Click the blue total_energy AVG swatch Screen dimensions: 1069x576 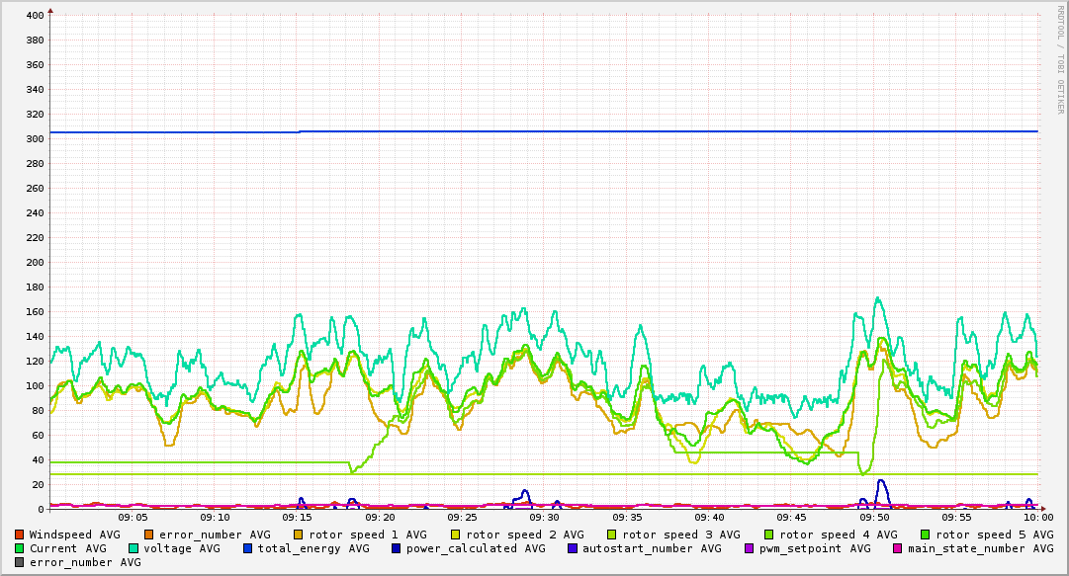248,548
